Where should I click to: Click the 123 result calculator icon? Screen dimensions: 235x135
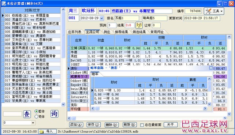click(x=139, y=25)
